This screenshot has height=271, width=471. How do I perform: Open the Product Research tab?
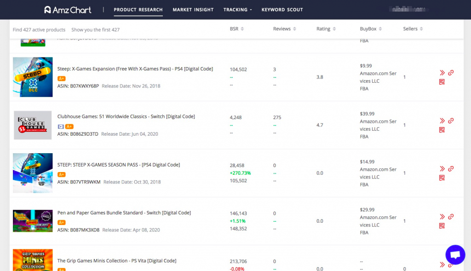click(138, 10)
